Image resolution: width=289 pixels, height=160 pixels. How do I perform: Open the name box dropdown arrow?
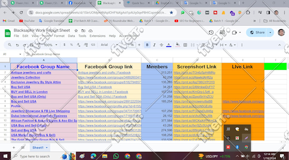(x=20, y=54)
